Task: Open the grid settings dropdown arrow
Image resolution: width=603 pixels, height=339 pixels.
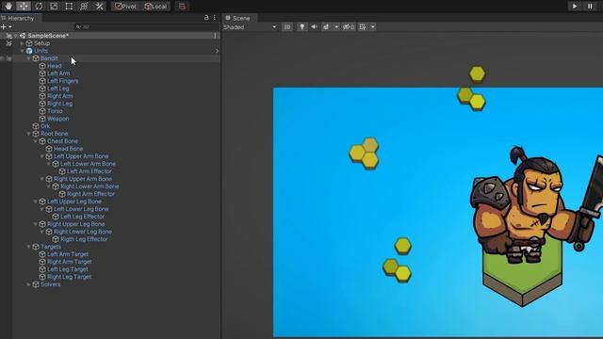Action: [373, 27]
